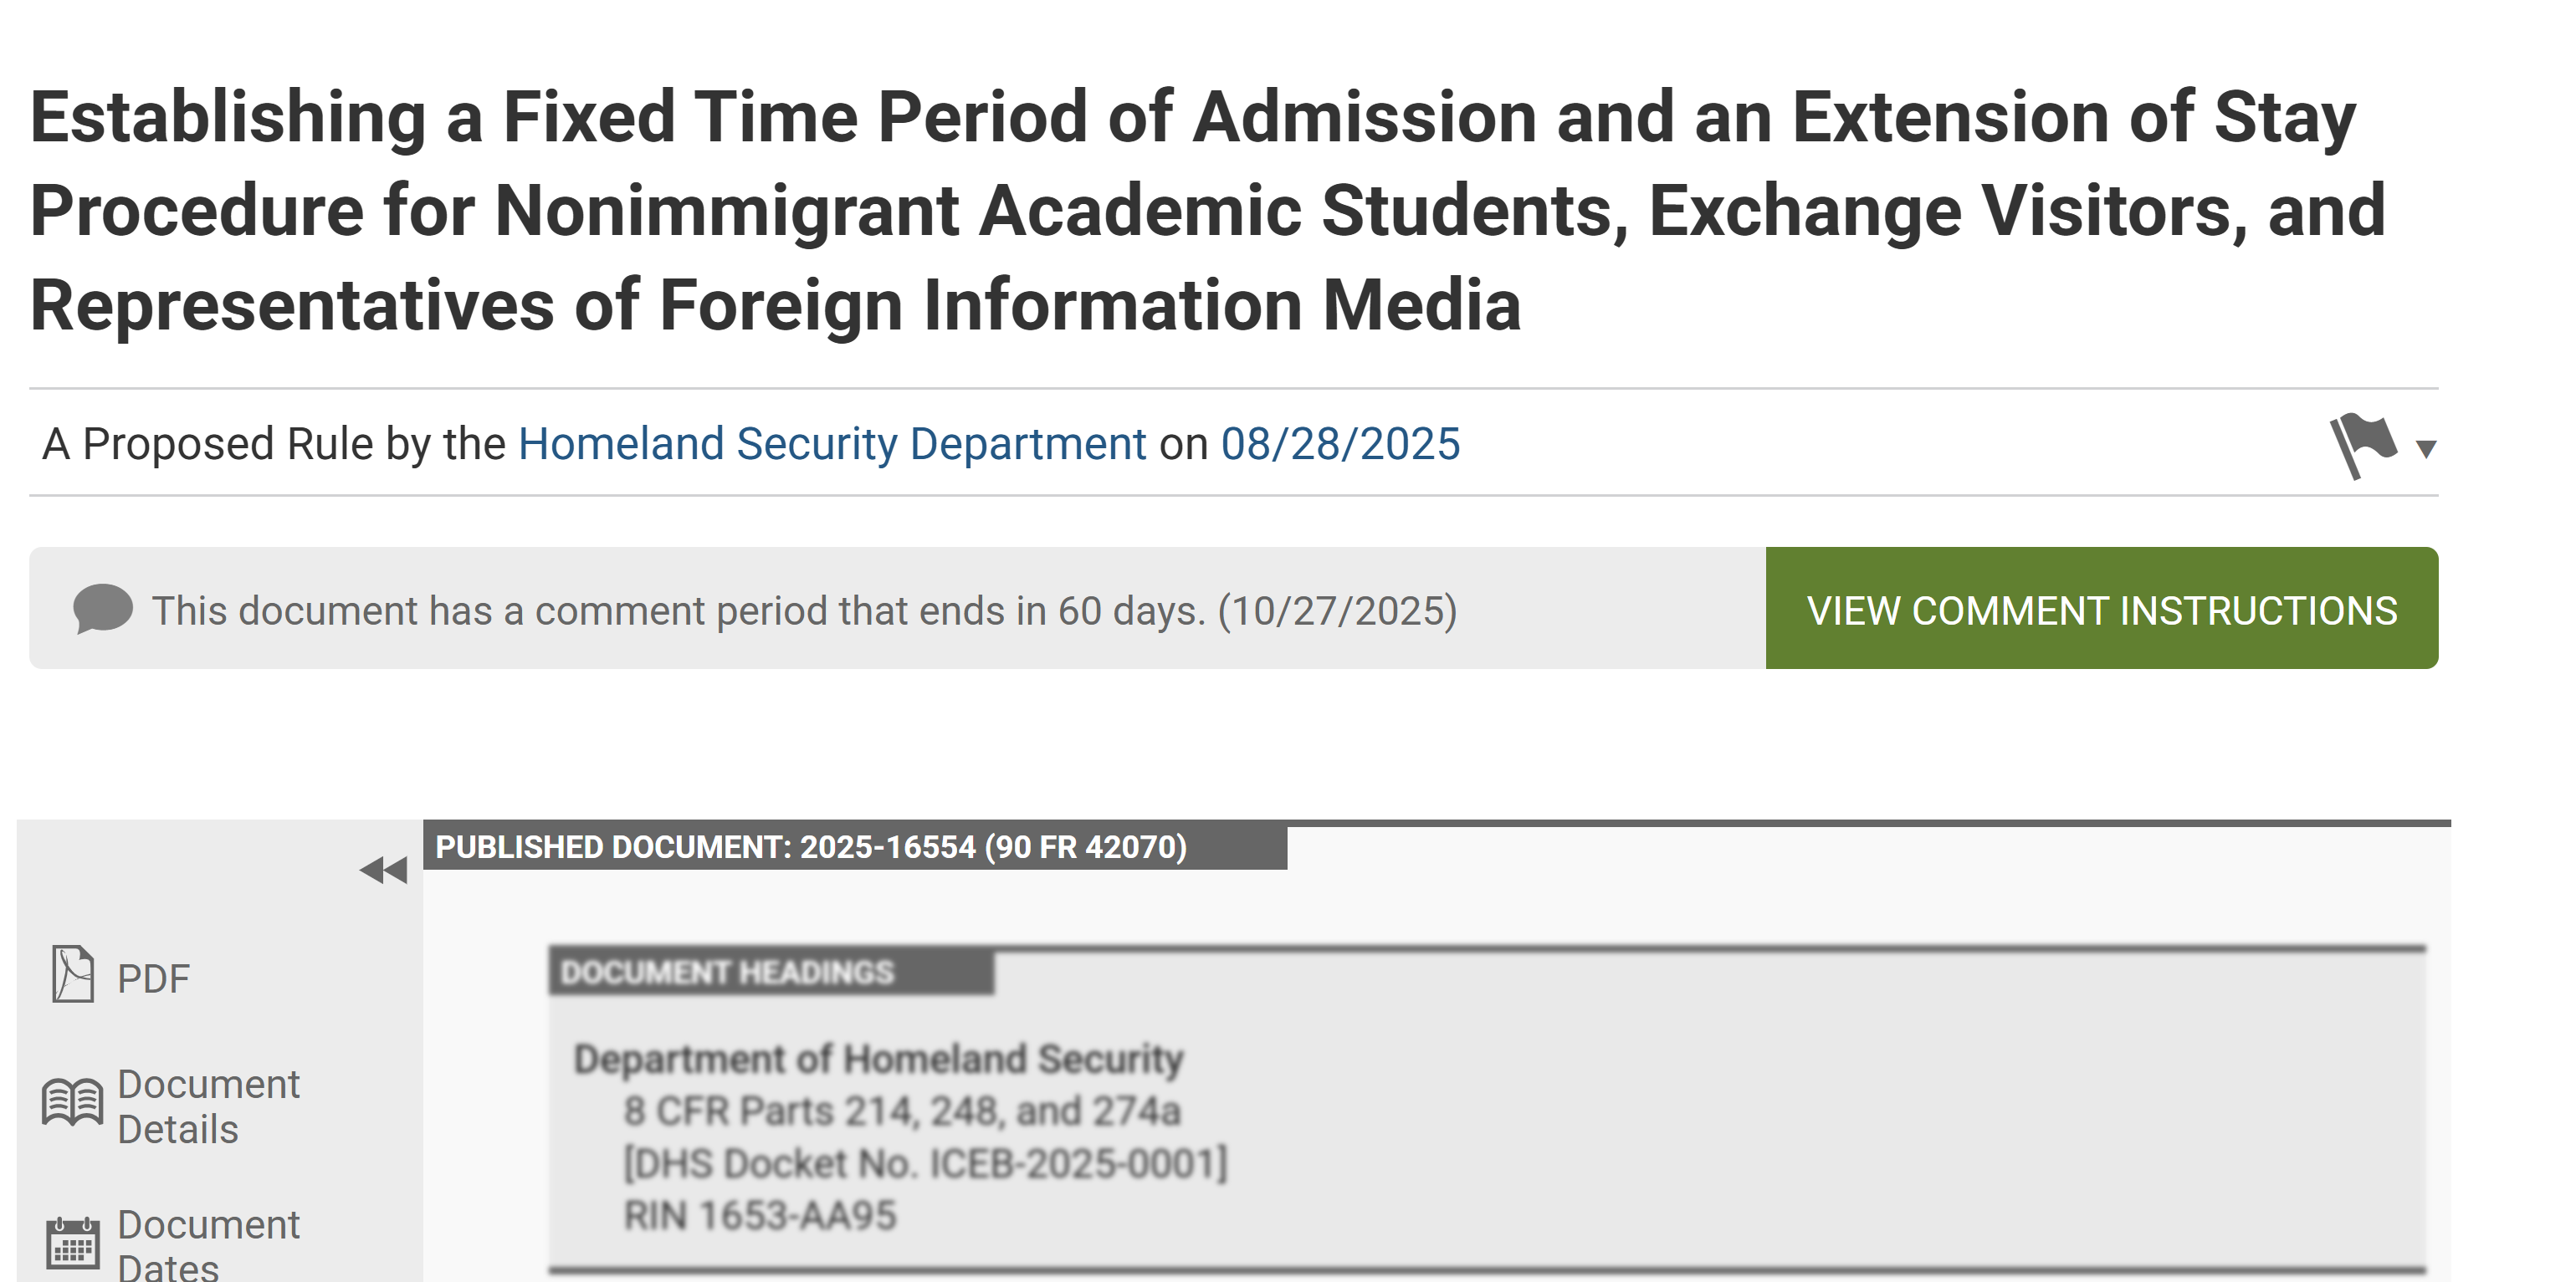This screenshot has width=2576, height=1282.
Task: Click the comment speech bubble icon
Action: (x=103, y=609)
